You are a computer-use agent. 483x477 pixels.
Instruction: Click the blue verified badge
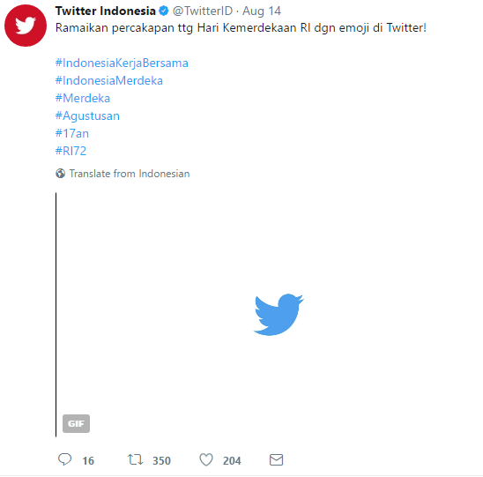click(164, 11)
